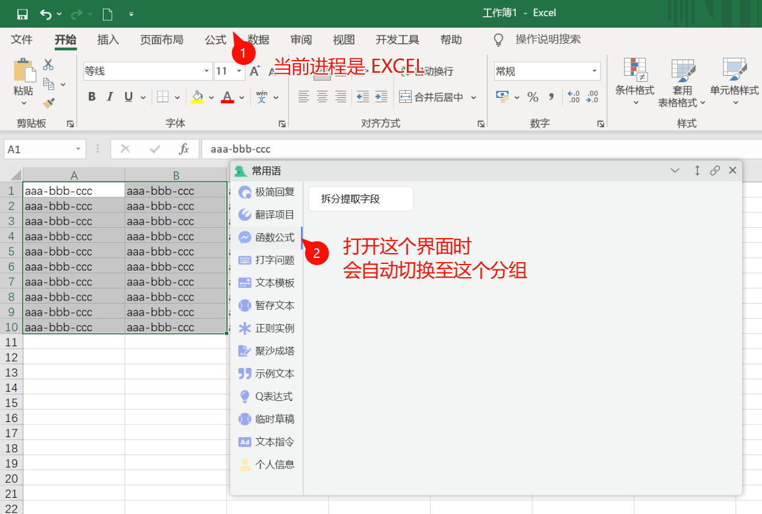Open the 对齐方式 group dialog launcher
Image resolution: width=762 pixels, height=514 pixels.
[x=480, y=124]
